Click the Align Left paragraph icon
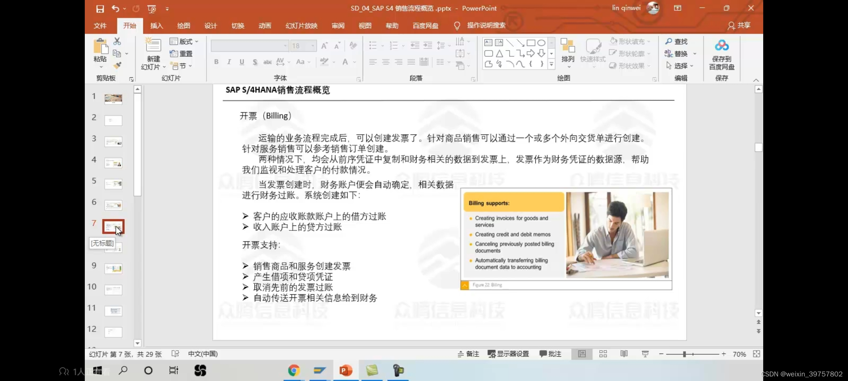Viewport: 848px width, 381px height. pyautogui.click(x=373, y=62)
